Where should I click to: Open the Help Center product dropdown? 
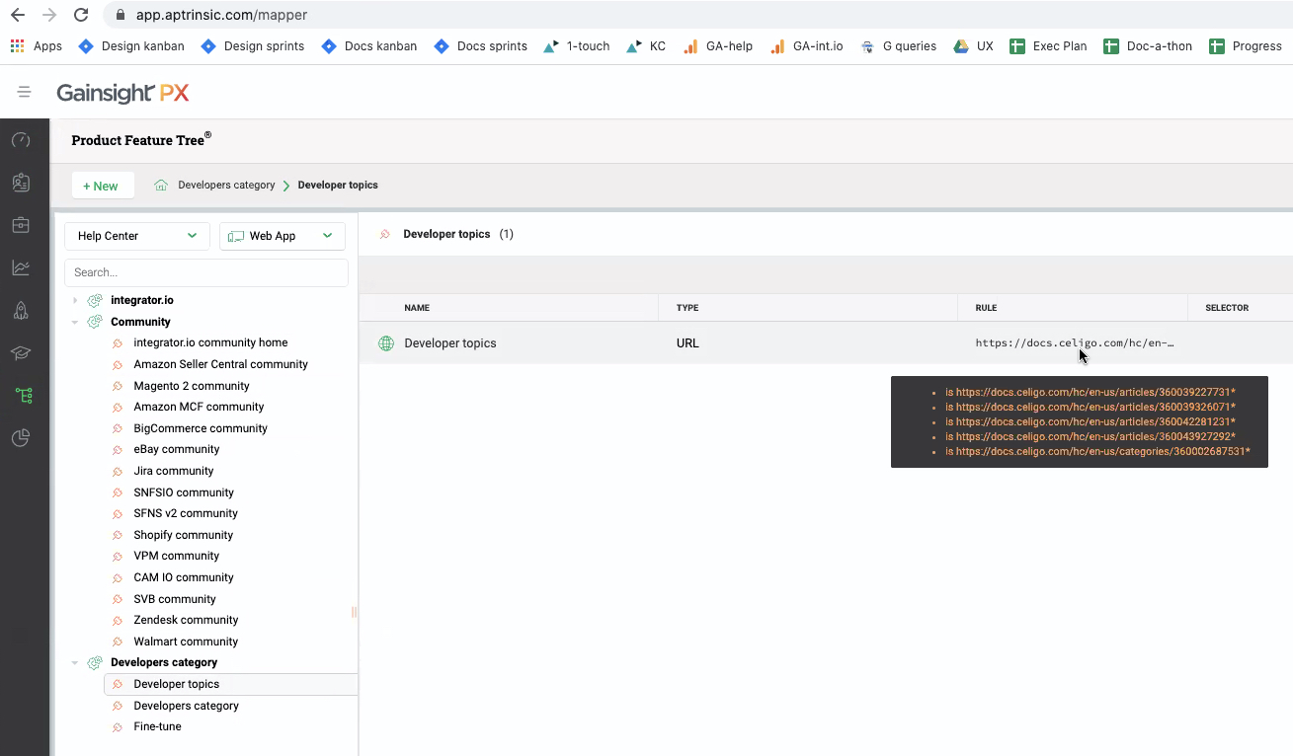136,236
